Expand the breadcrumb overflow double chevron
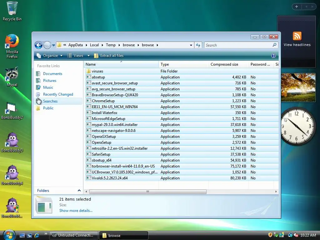The image size is (320, 240). (64, 45)
